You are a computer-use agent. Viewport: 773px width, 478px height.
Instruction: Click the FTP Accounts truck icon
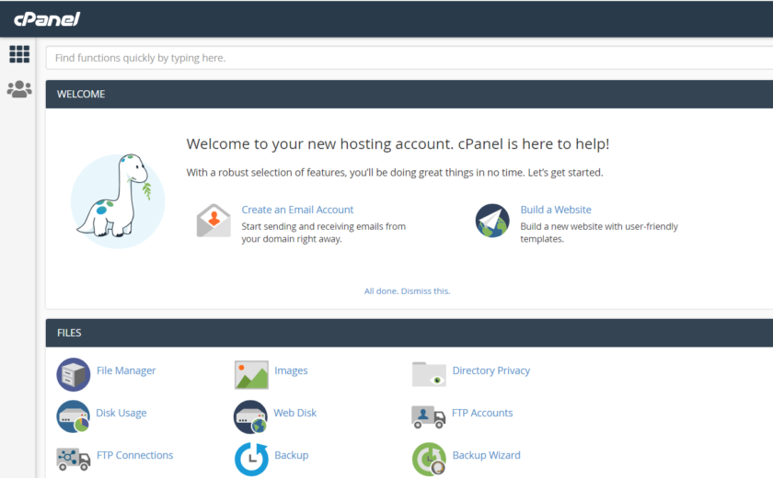pos(429,416)
